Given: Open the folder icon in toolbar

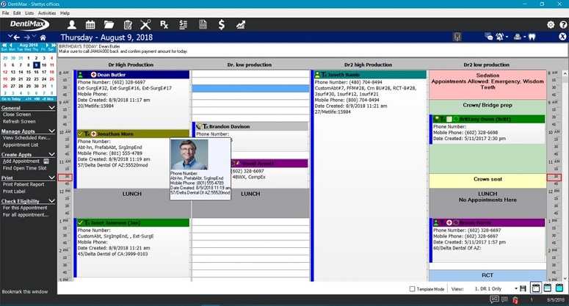Looking at the screenshot, I should click(x=109, y=25).
